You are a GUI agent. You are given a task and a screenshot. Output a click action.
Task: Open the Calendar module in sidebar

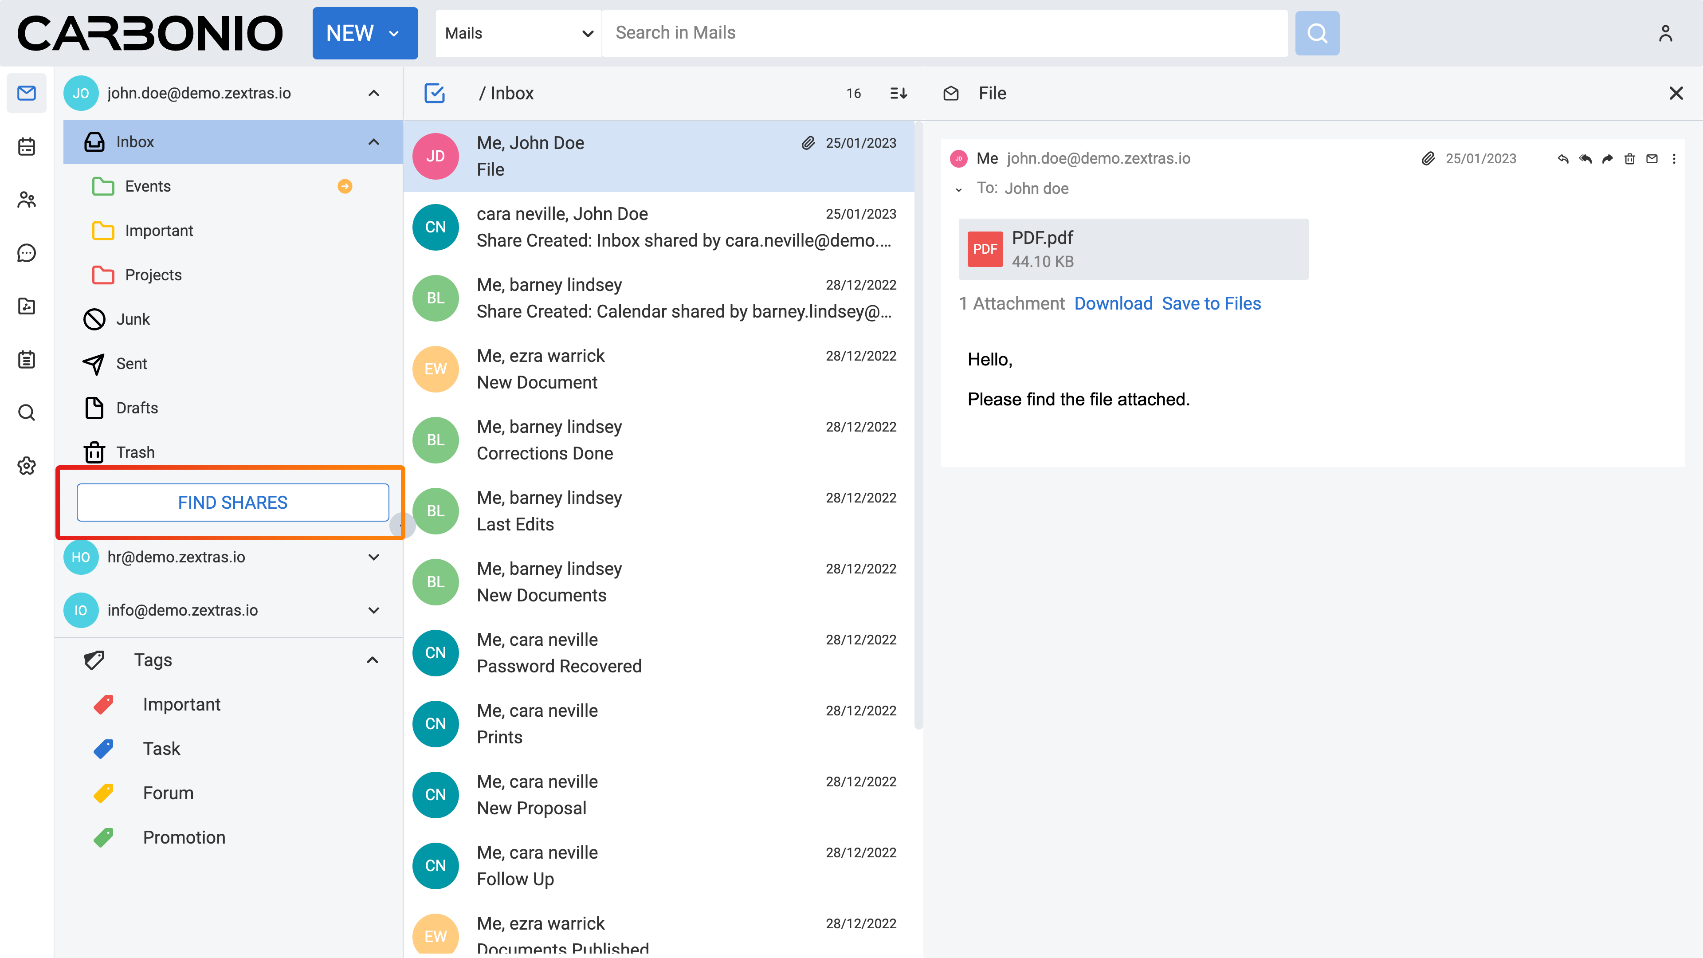coord(27,146)
